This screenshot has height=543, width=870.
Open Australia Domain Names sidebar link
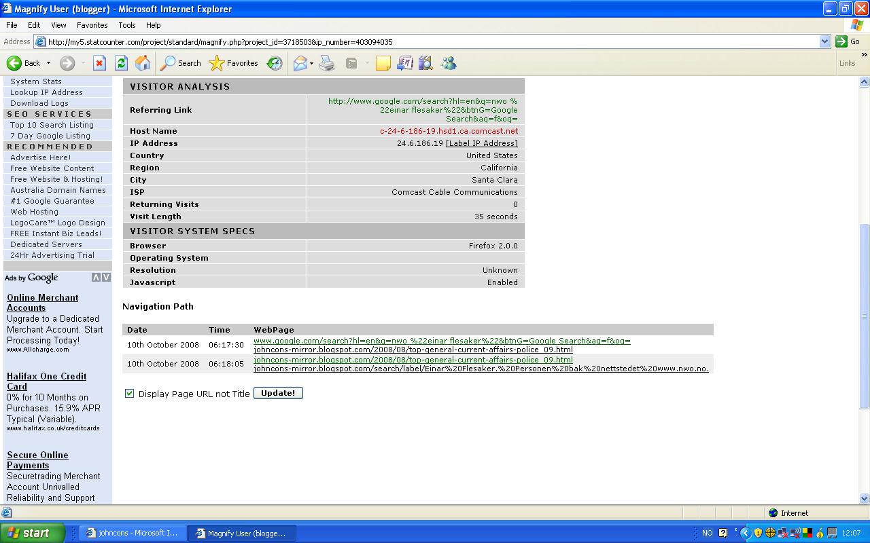[x=58, y=190]
